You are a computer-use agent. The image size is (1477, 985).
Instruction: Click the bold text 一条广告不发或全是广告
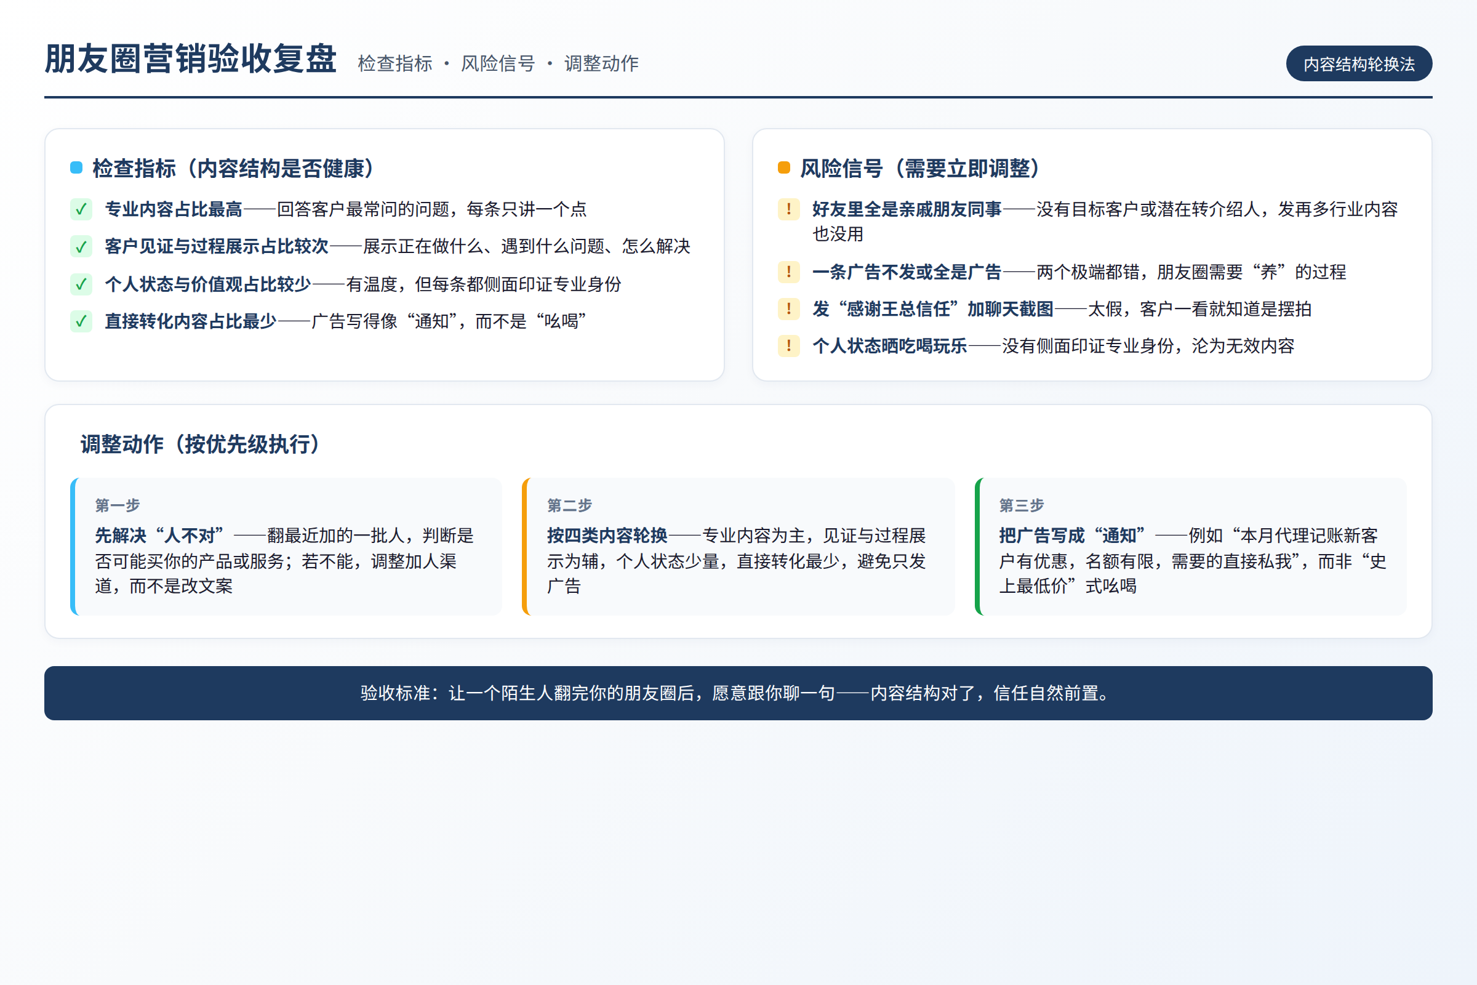(907, 272)
